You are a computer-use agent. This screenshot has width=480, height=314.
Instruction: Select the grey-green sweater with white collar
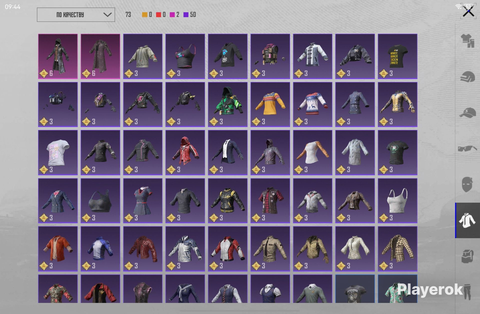313,289
